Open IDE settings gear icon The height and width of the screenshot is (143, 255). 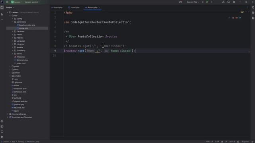(x=234, y=2)
